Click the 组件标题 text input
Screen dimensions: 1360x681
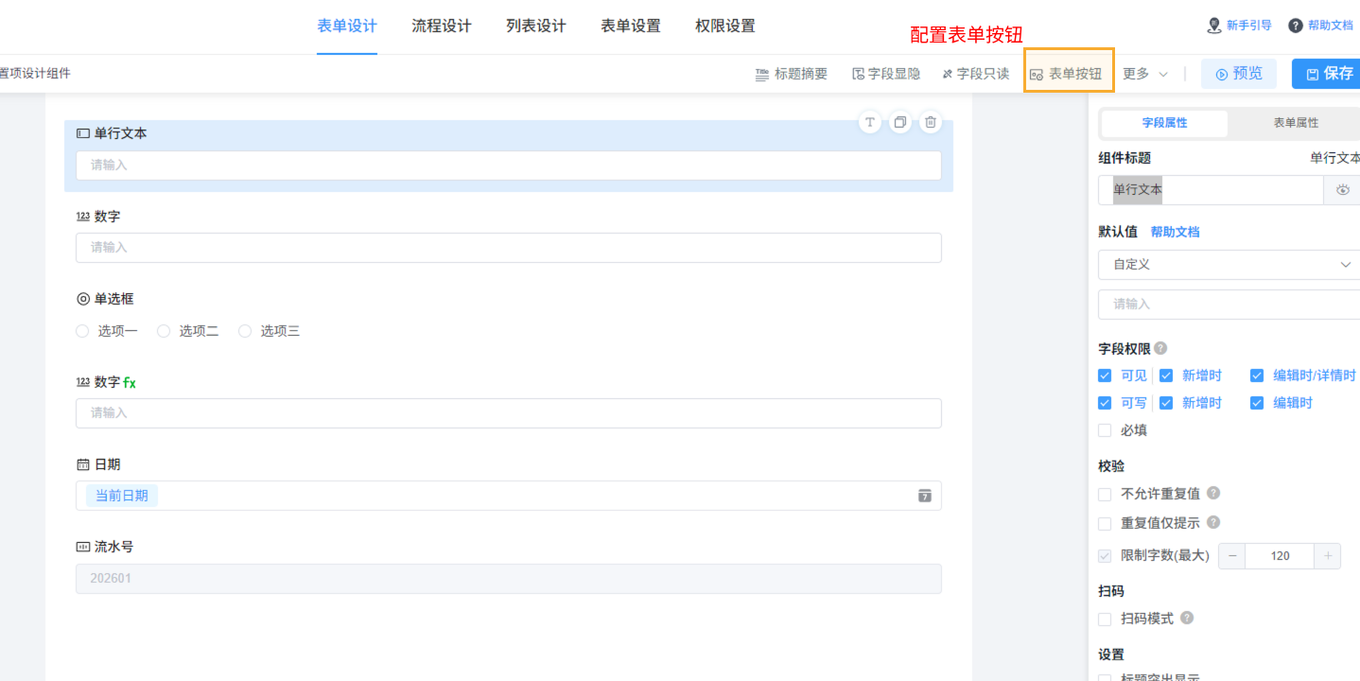click(1211, 190)
